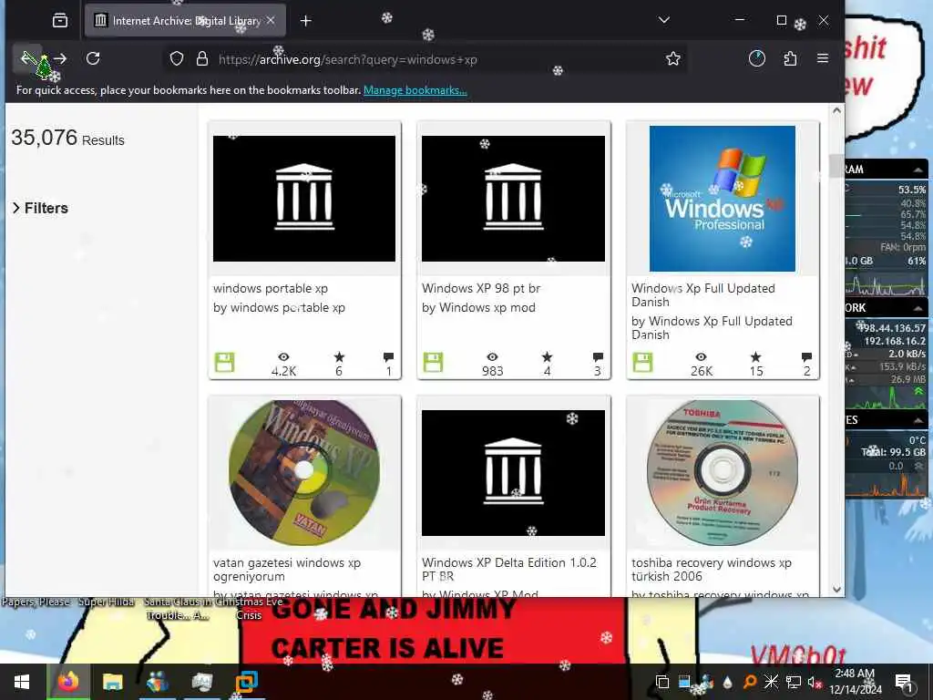Screen dimensions: 933x700
Task: Collapse the network section in the monitor widget
Action: click(x=918, y=308)
